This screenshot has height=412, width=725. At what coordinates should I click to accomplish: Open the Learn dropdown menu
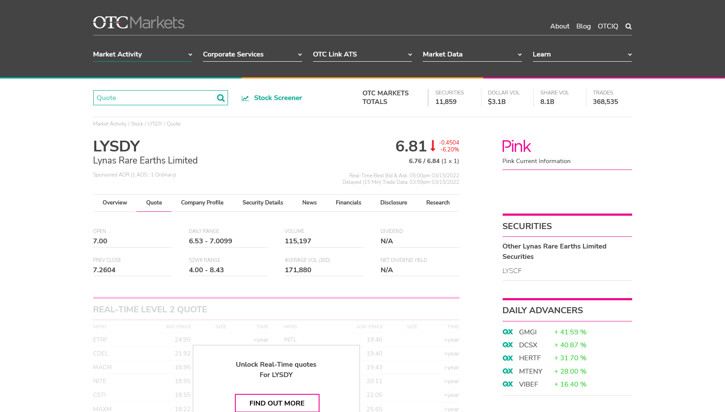click(x=582, y=54)
